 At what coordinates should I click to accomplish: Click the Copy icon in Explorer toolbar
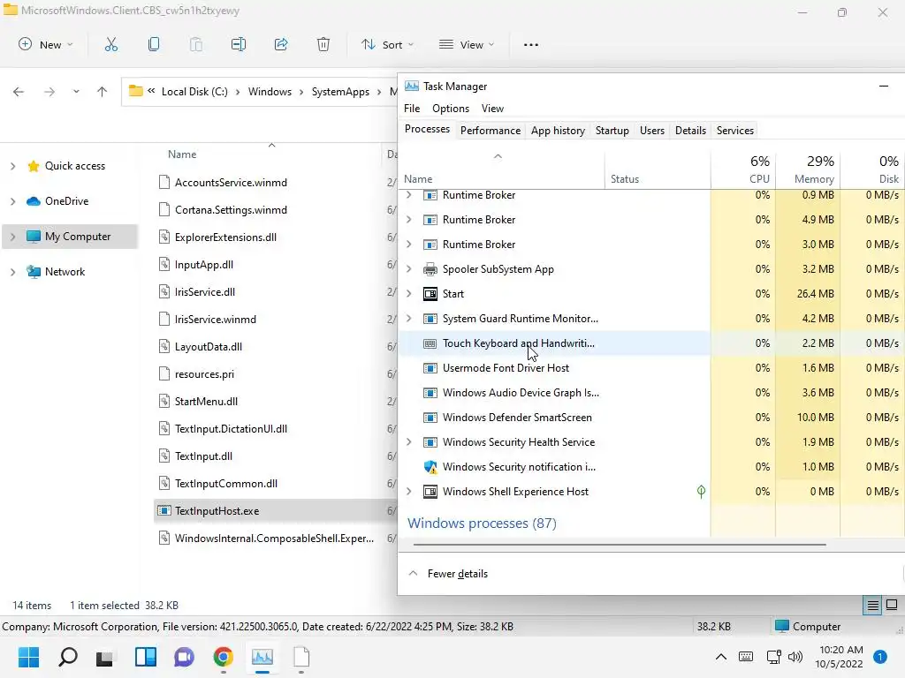pyautogui.click(x=154, y=44)
